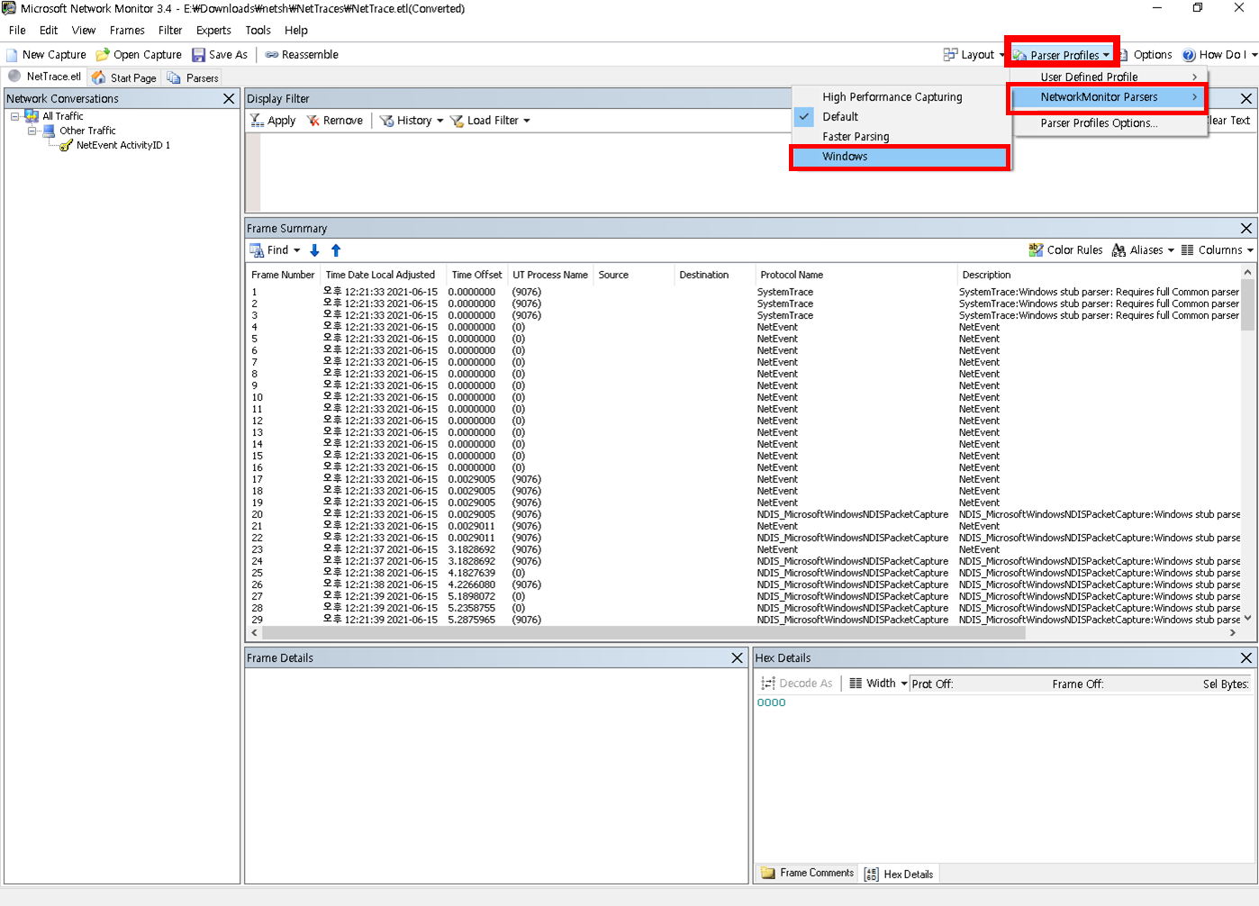Open the Load Filter dropdown
Screen dimensions: 1259x906
pos(490,121)
